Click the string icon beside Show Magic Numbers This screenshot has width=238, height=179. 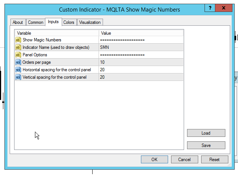point(18,40)
